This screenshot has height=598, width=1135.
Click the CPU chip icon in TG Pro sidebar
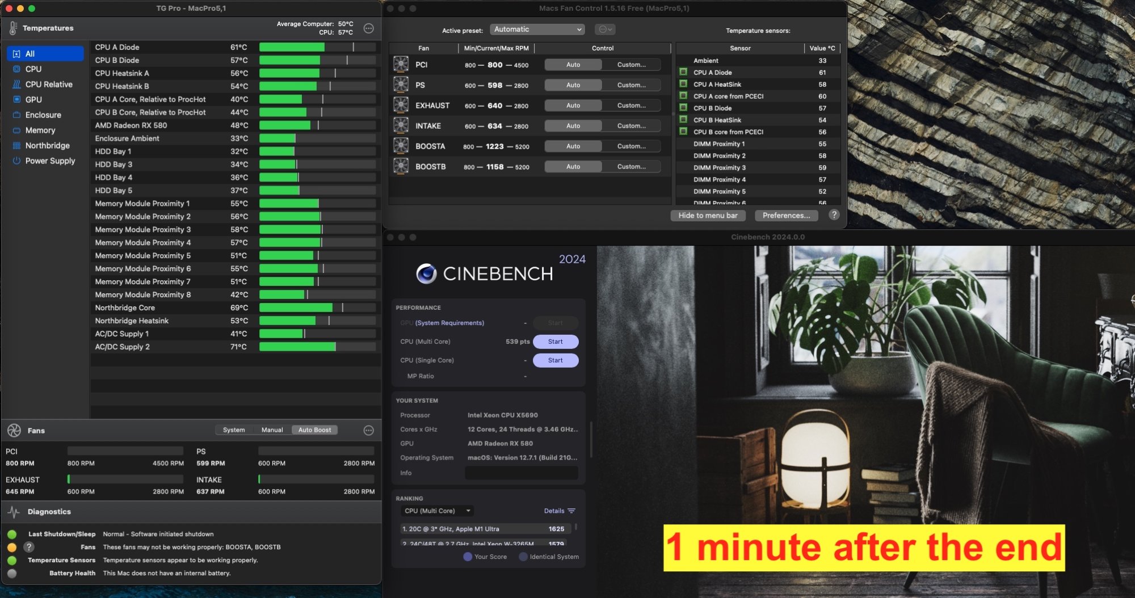click(16, 69)
